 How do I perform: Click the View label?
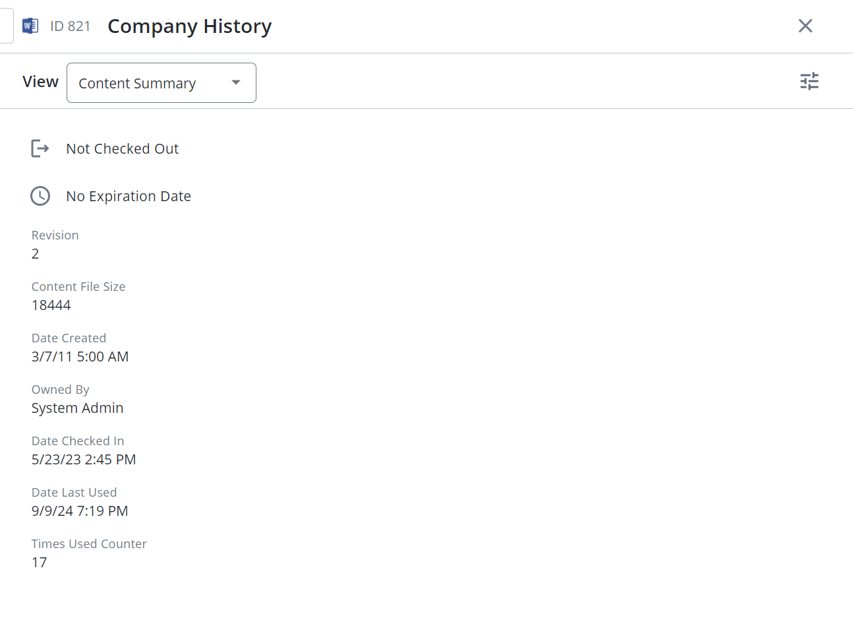[41, 82]
